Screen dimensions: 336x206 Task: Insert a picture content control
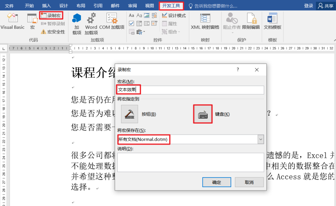(x=147, y=16)
